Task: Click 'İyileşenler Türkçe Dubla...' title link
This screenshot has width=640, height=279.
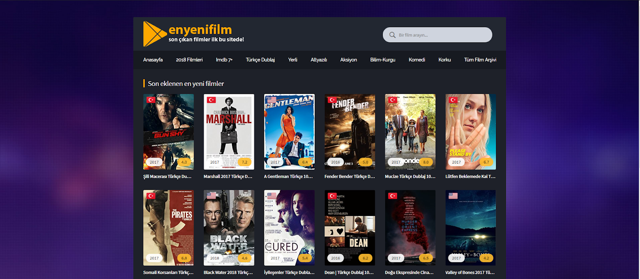Action: tap(289, 272)
